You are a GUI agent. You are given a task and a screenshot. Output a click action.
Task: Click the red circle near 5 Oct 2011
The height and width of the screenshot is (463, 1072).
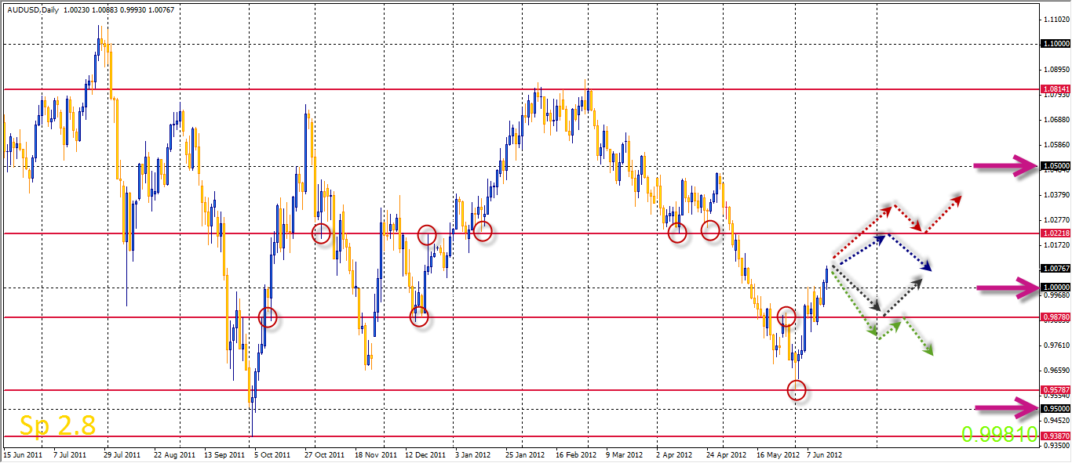[268, 317]
